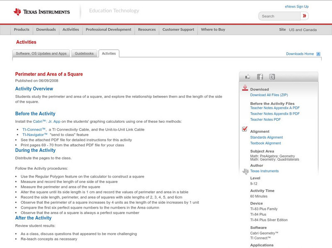Click the home icon beside Downloads Home
Viewport: 332px width, 248px height.
(x=318, y=54)
